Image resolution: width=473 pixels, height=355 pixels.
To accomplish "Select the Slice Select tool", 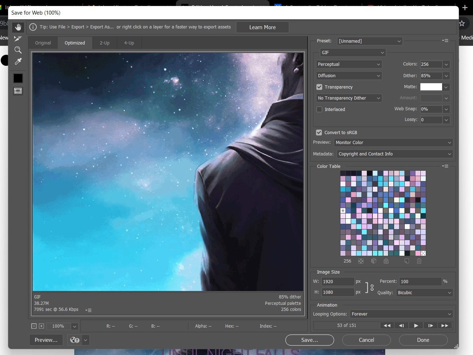I will [x=18, y=38].
